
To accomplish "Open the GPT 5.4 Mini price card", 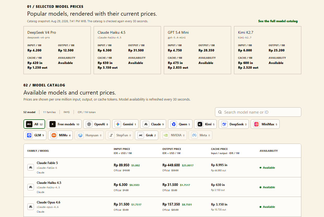I will [197, 50].
